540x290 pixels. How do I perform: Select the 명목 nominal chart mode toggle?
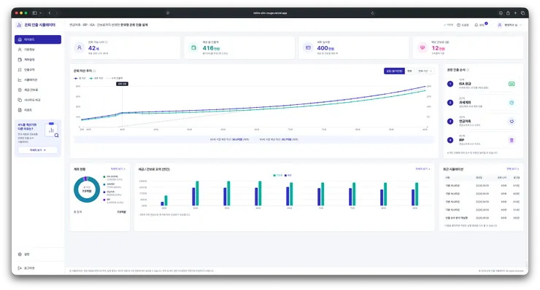pyautogui.click(x=409, y=71)
